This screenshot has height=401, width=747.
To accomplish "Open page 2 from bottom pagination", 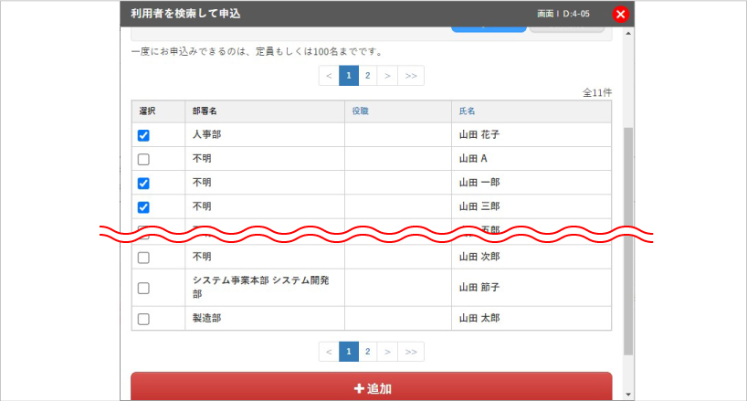I will click(367, 352).
